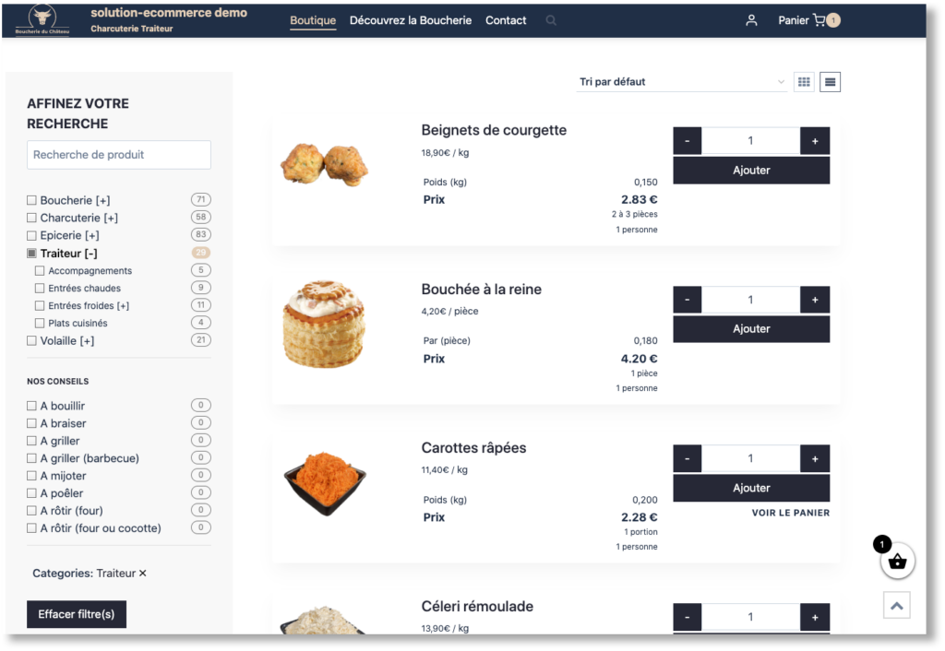Screen dimensions: 945x651
Task: Check the A rôtir (four ou cocotte) checkbox
Action: pyautogui.click(x=32, y=528)
